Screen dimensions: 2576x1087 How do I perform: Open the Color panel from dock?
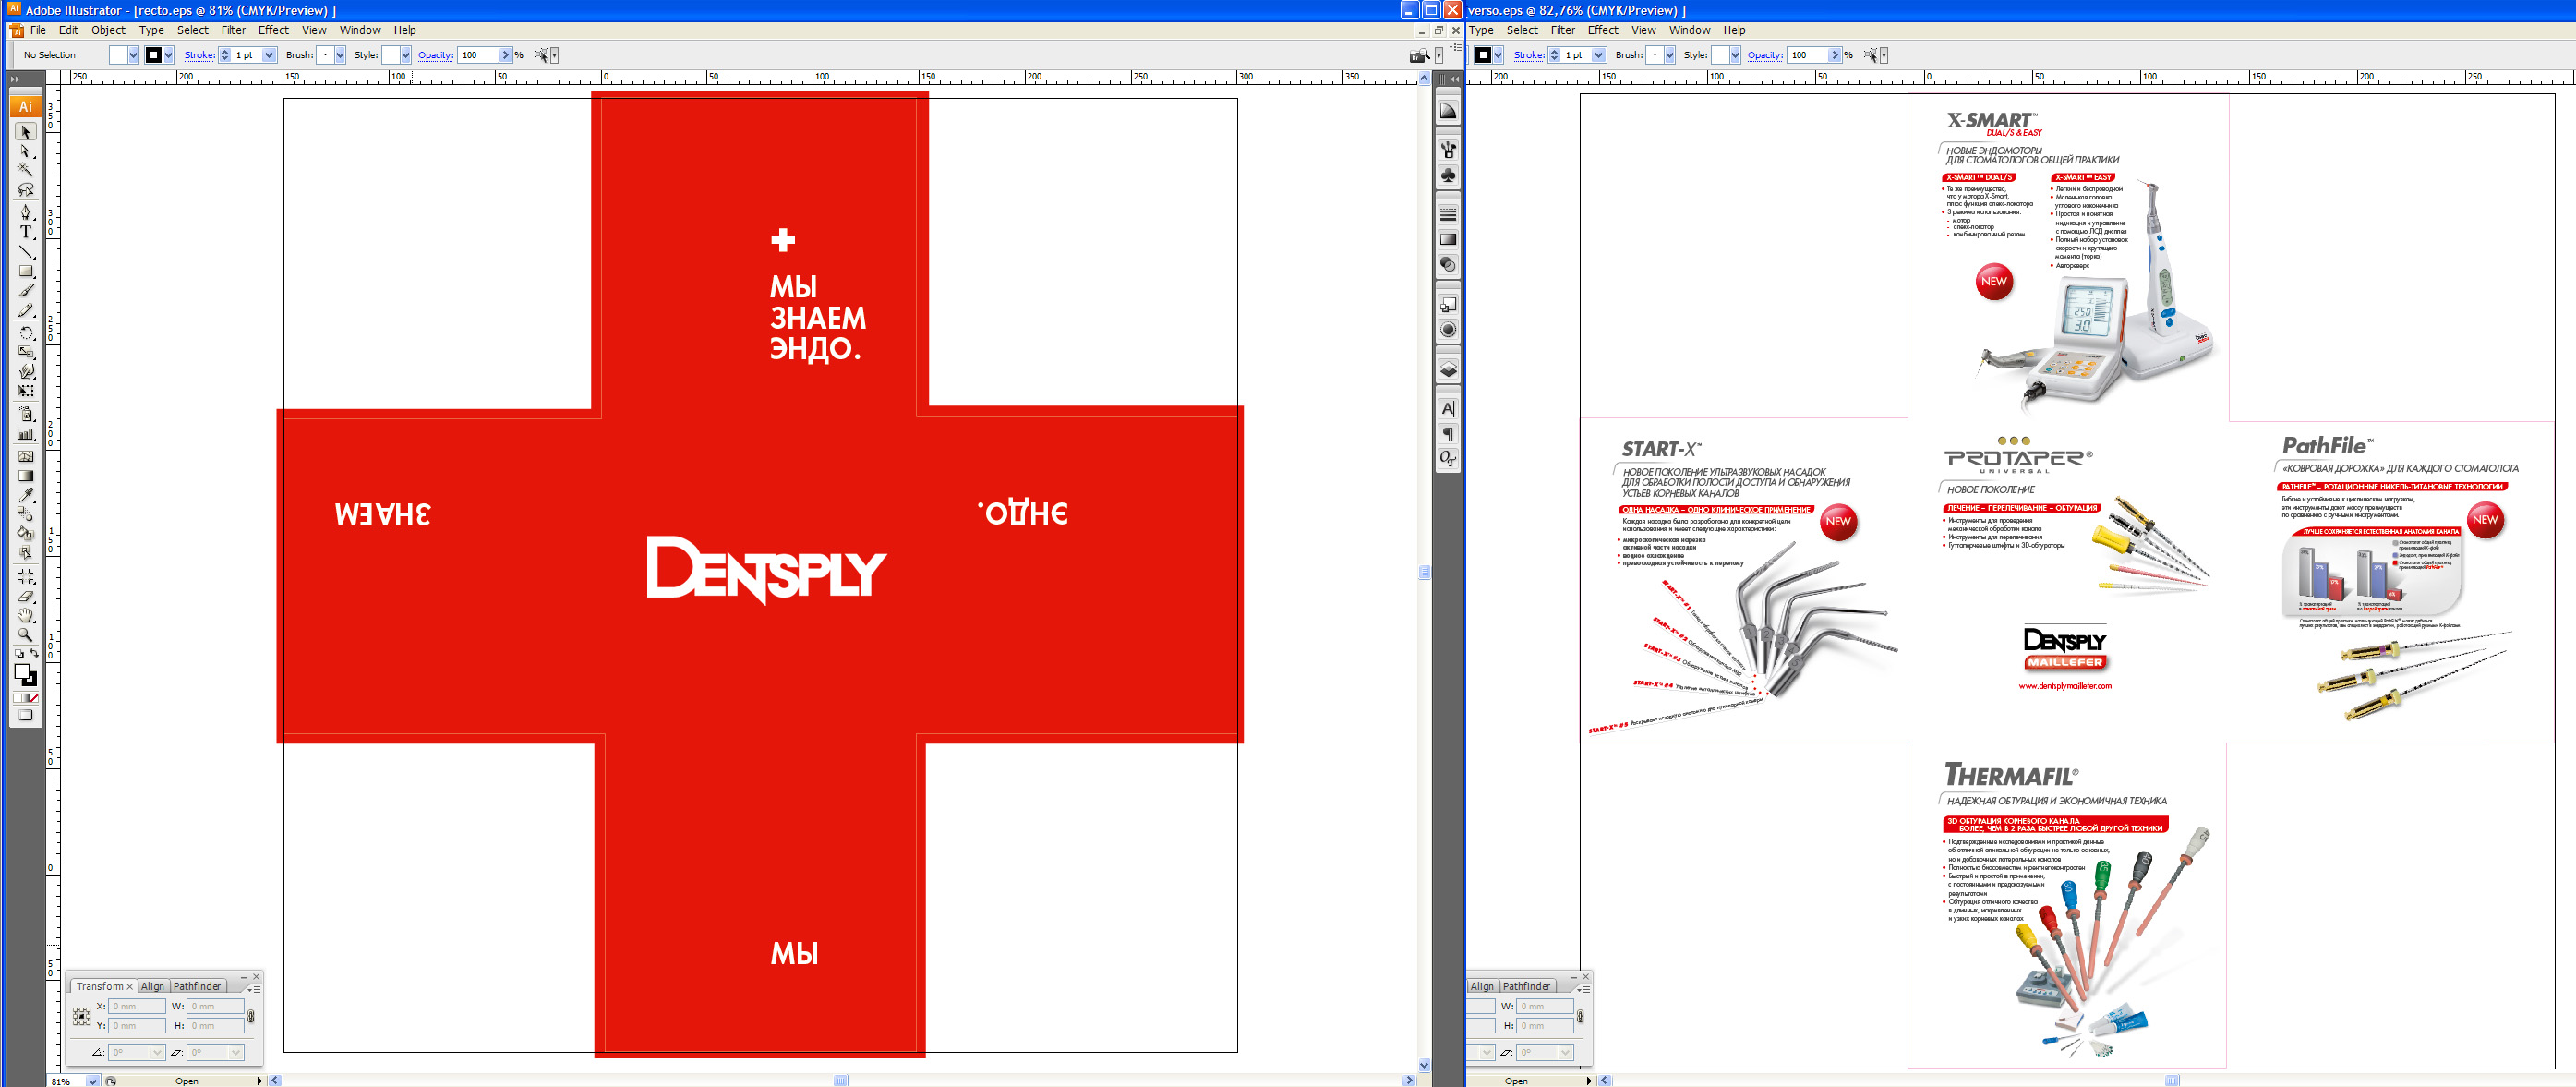click(1447, 111)
